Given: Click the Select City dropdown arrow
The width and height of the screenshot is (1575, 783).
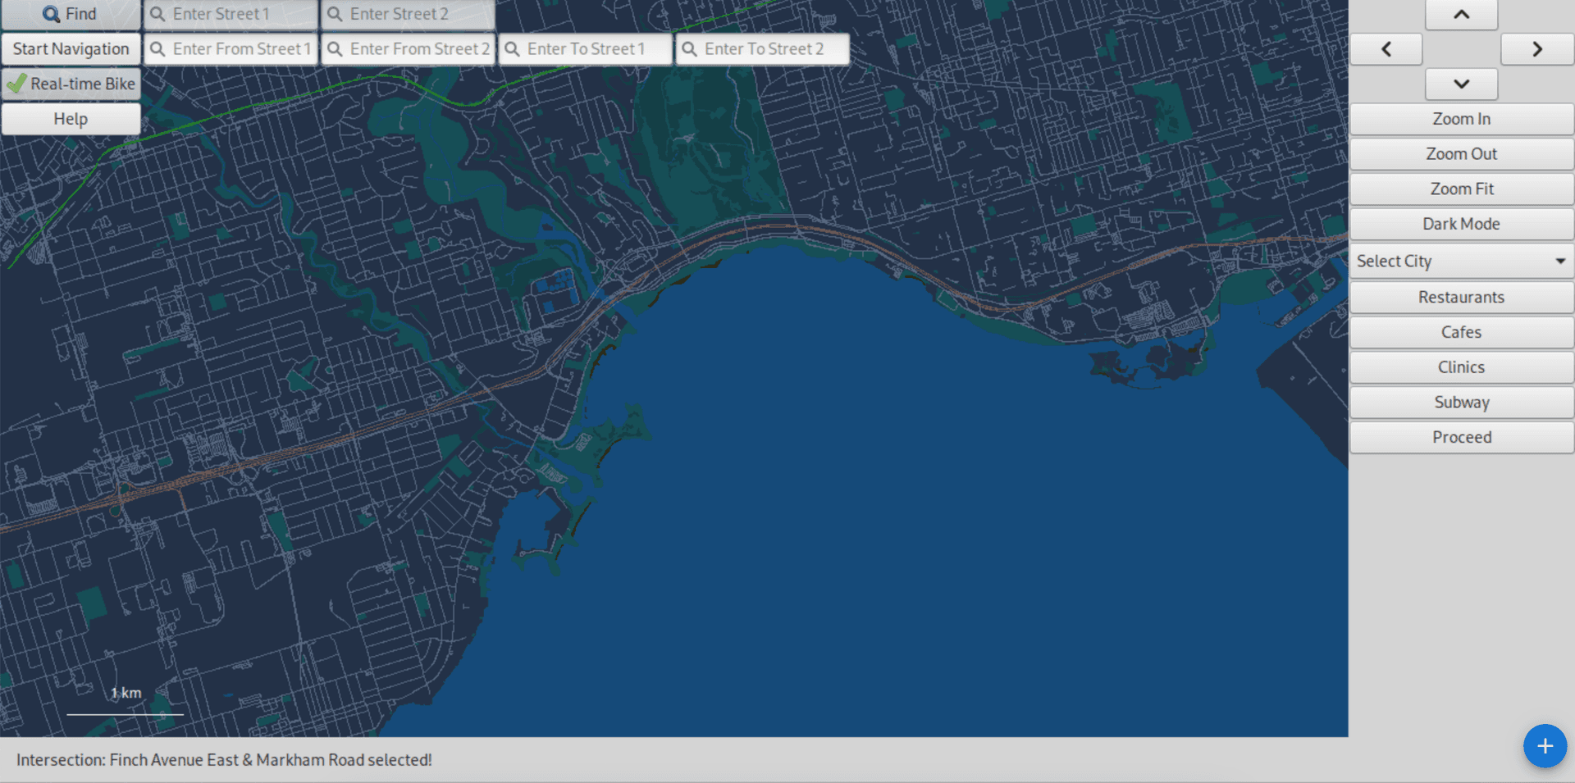Looking at the screenshot, I should [1560, 262].
